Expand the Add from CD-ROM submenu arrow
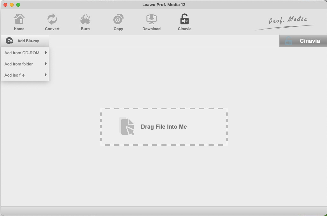Screen dimensions: 327x216 [x=46, y=53]
